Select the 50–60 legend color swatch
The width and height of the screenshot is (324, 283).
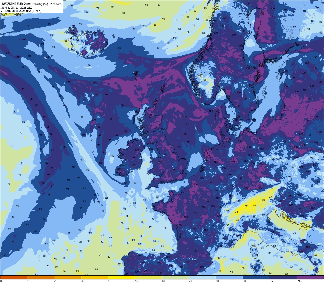[x=148, y=277]
